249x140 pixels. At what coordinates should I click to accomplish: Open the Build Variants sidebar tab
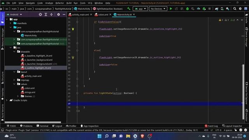(2, 112)
